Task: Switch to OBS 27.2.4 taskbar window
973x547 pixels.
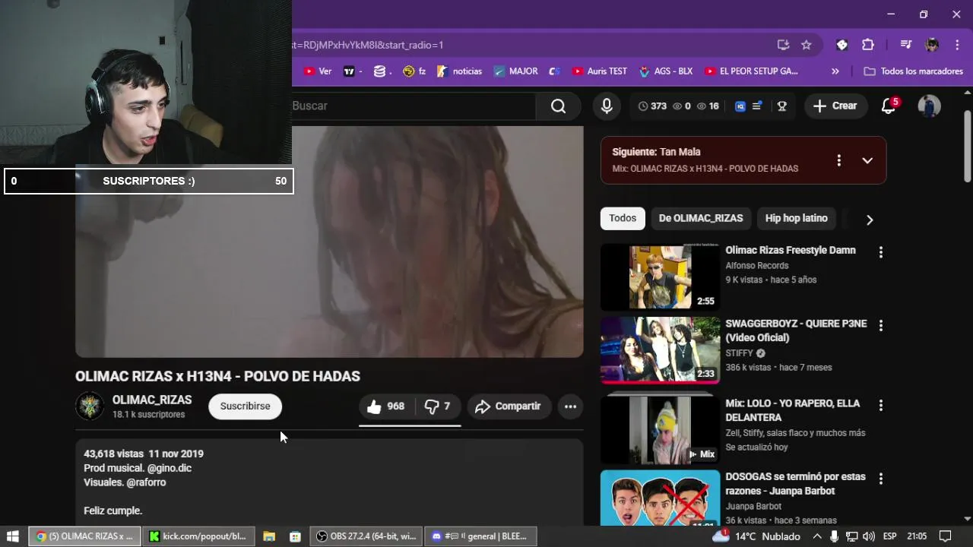Action: pyautogui.click(x=366, y=536)
